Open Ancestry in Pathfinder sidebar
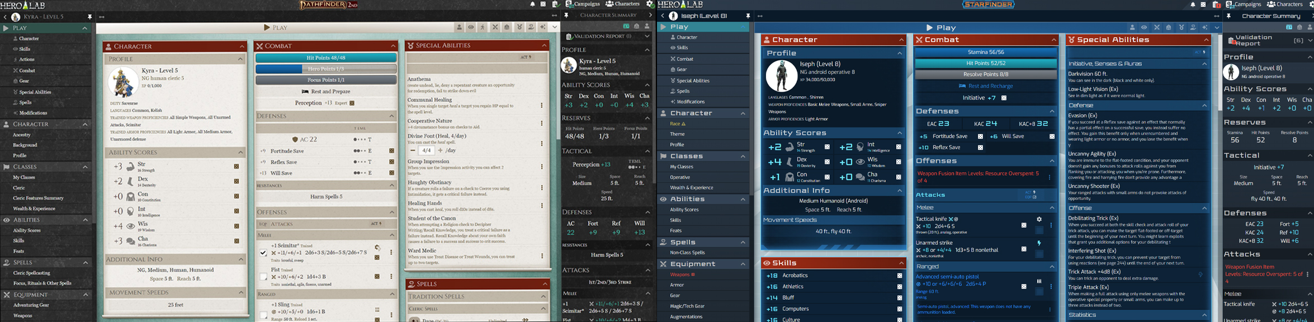This screenshot has width=1314, height=322. 22,135
